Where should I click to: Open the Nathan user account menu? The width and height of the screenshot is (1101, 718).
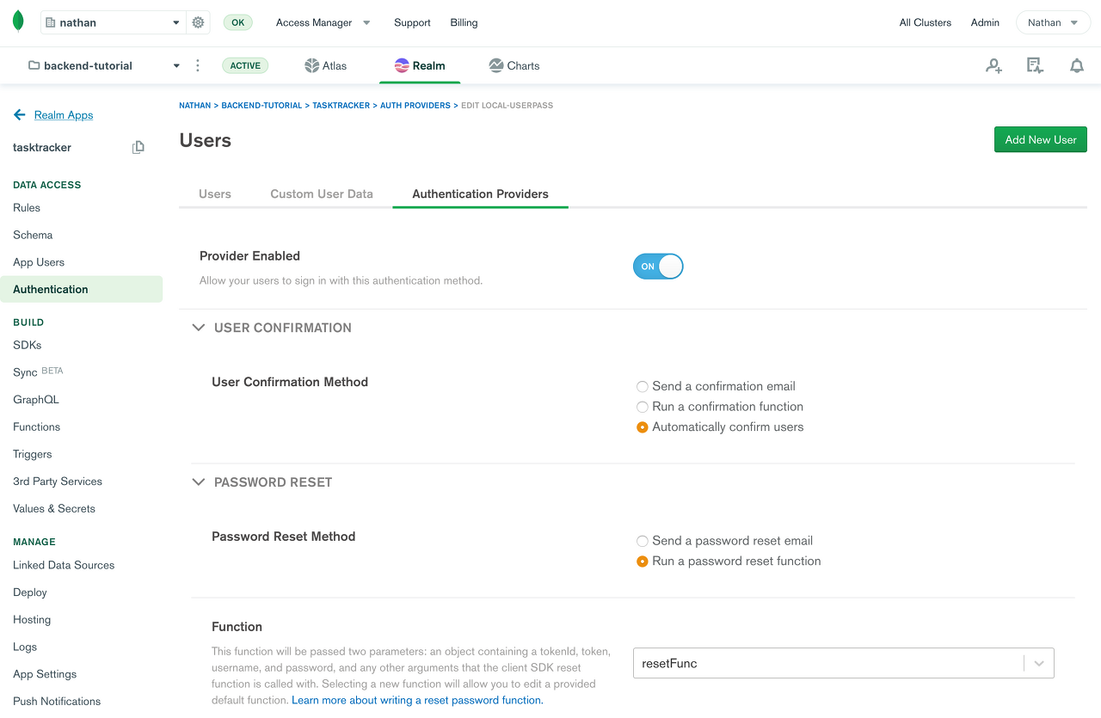click(x=1053, y=22)
